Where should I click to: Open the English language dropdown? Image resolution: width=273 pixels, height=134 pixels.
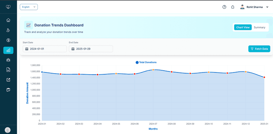[x=29, y=7]
